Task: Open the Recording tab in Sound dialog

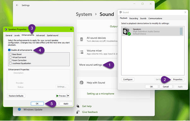Action: tap(134, 18)
